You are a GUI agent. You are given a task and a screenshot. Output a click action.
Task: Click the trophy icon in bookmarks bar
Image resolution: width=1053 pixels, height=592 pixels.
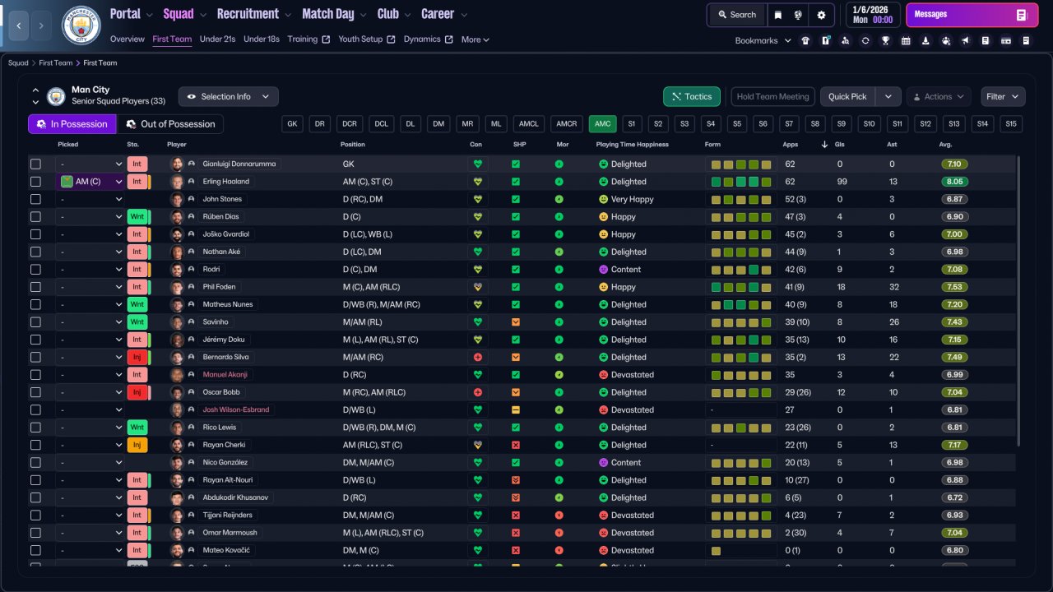(x=885, y=40)
